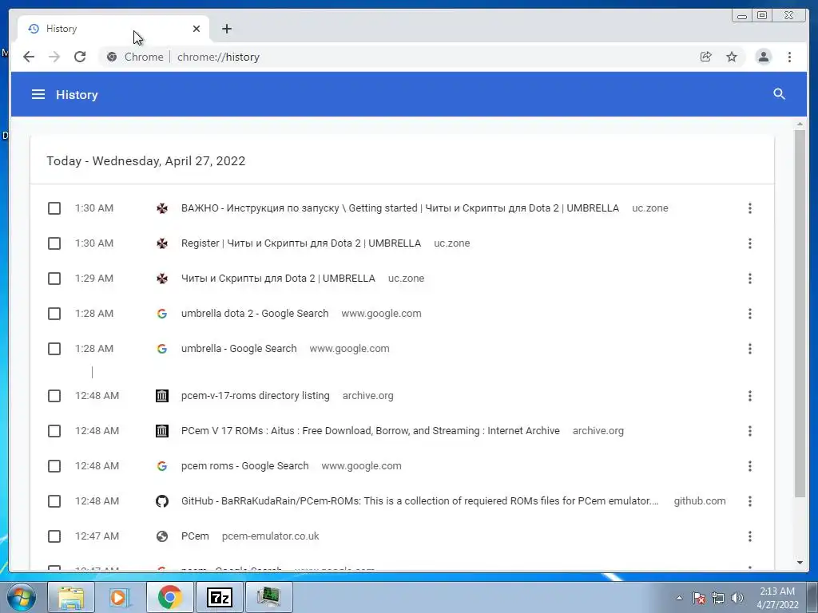818x613 pixels.
Task: Open more actions for pcem roms Google Search
Action: [749, 466]
